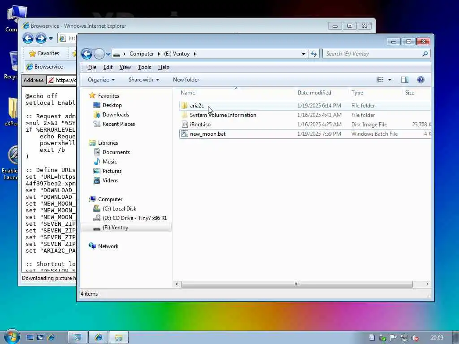The width and height of the screenshot is (459, 344).
Task: Click the Explorer folder taskbar button
Action: coord(118,337)
